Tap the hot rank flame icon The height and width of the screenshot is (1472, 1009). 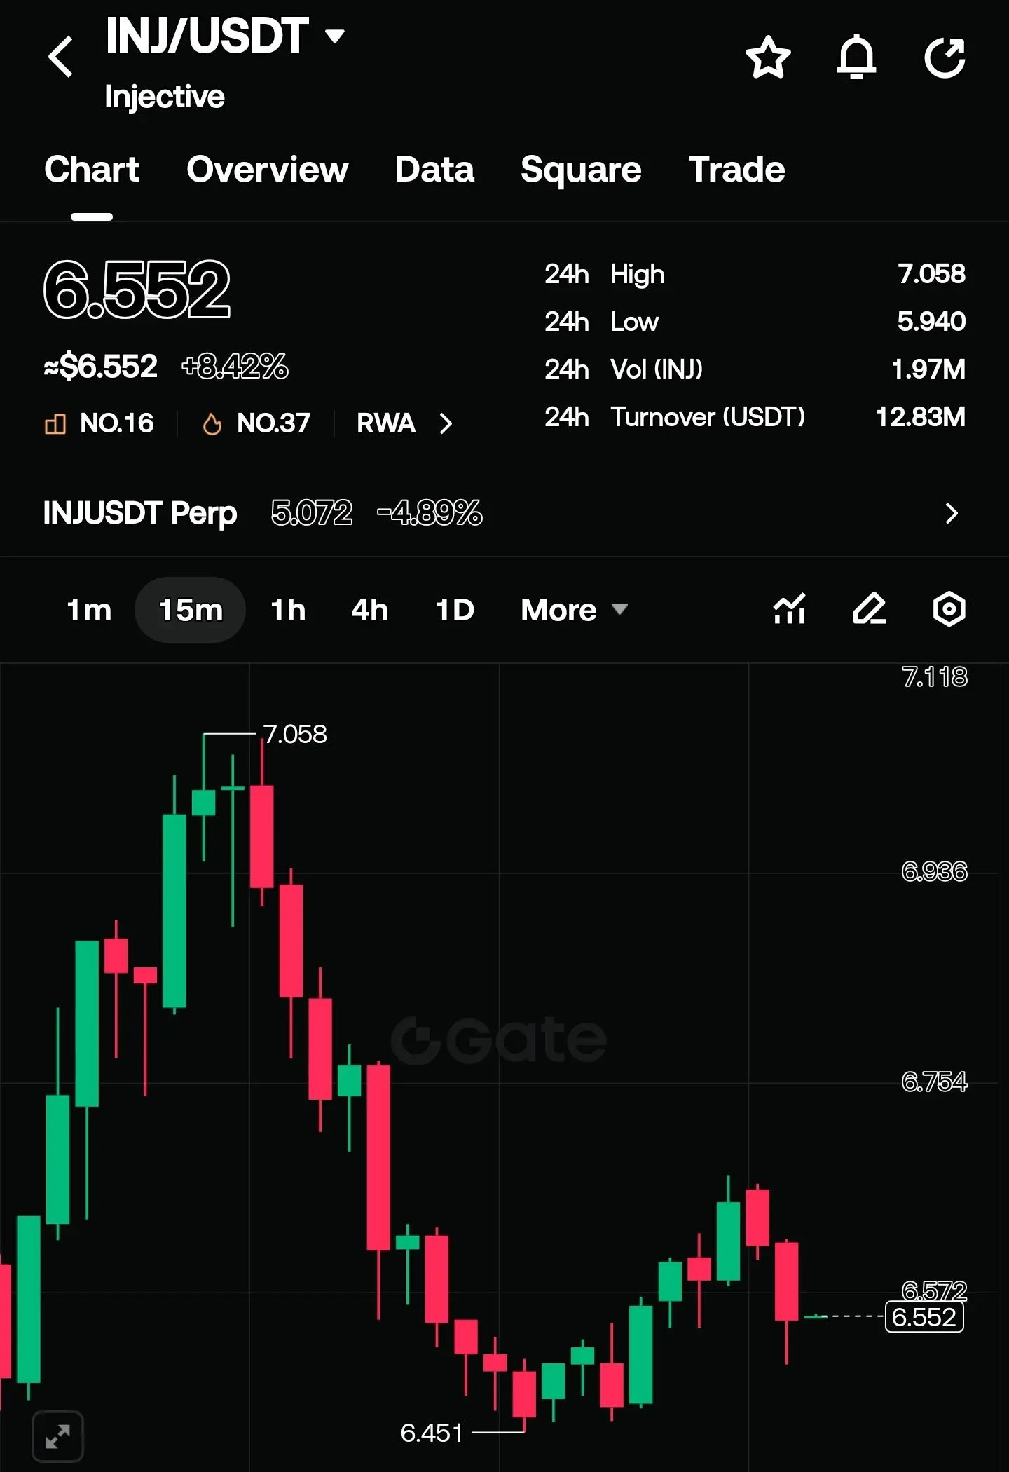[x=212, y=423]
